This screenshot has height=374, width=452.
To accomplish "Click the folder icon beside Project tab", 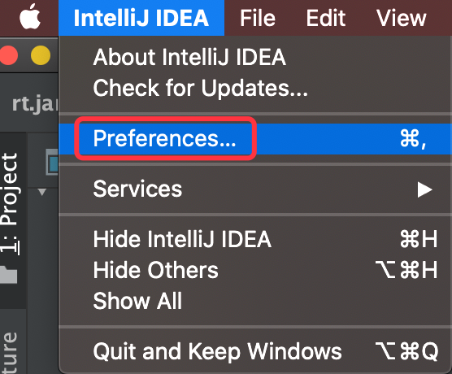I will click(x=8, y=274).
